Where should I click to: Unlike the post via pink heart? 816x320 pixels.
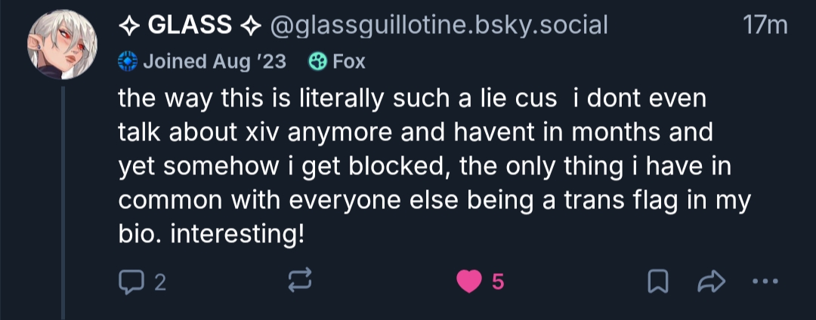click(x=469, y=282)
